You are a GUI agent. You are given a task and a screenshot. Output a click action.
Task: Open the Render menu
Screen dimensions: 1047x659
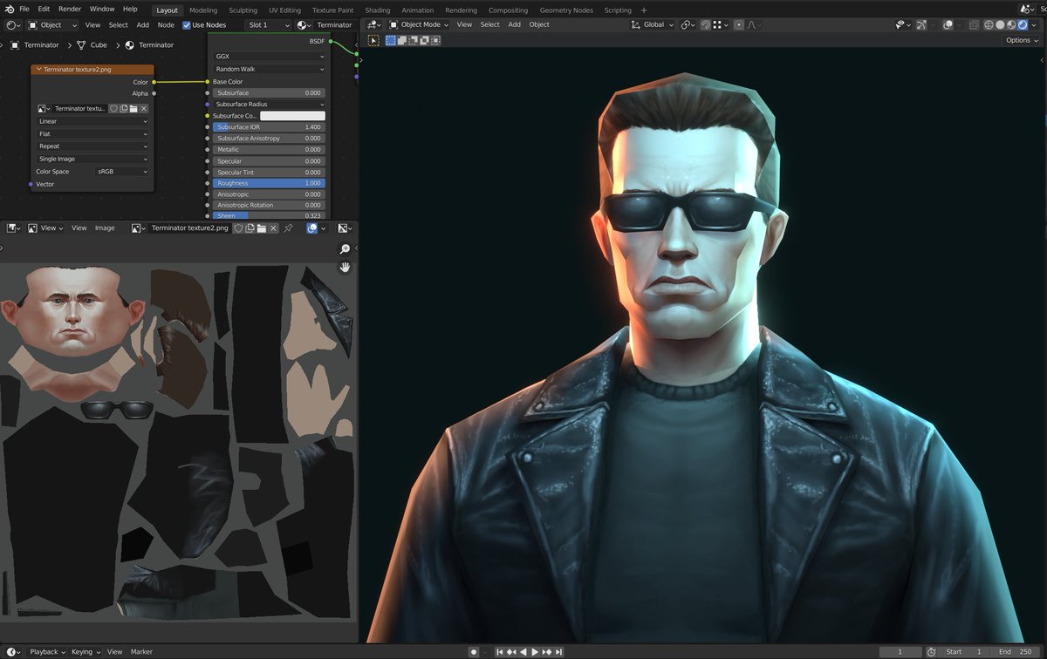coord(70,9)
